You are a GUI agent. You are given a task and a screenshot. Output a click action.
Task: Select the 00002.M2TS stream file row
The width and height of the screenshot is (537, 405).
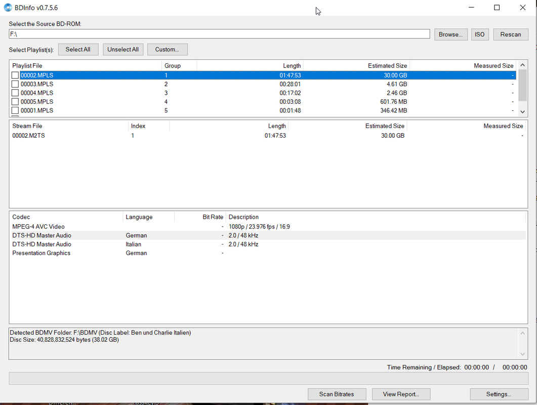point(268,135)
